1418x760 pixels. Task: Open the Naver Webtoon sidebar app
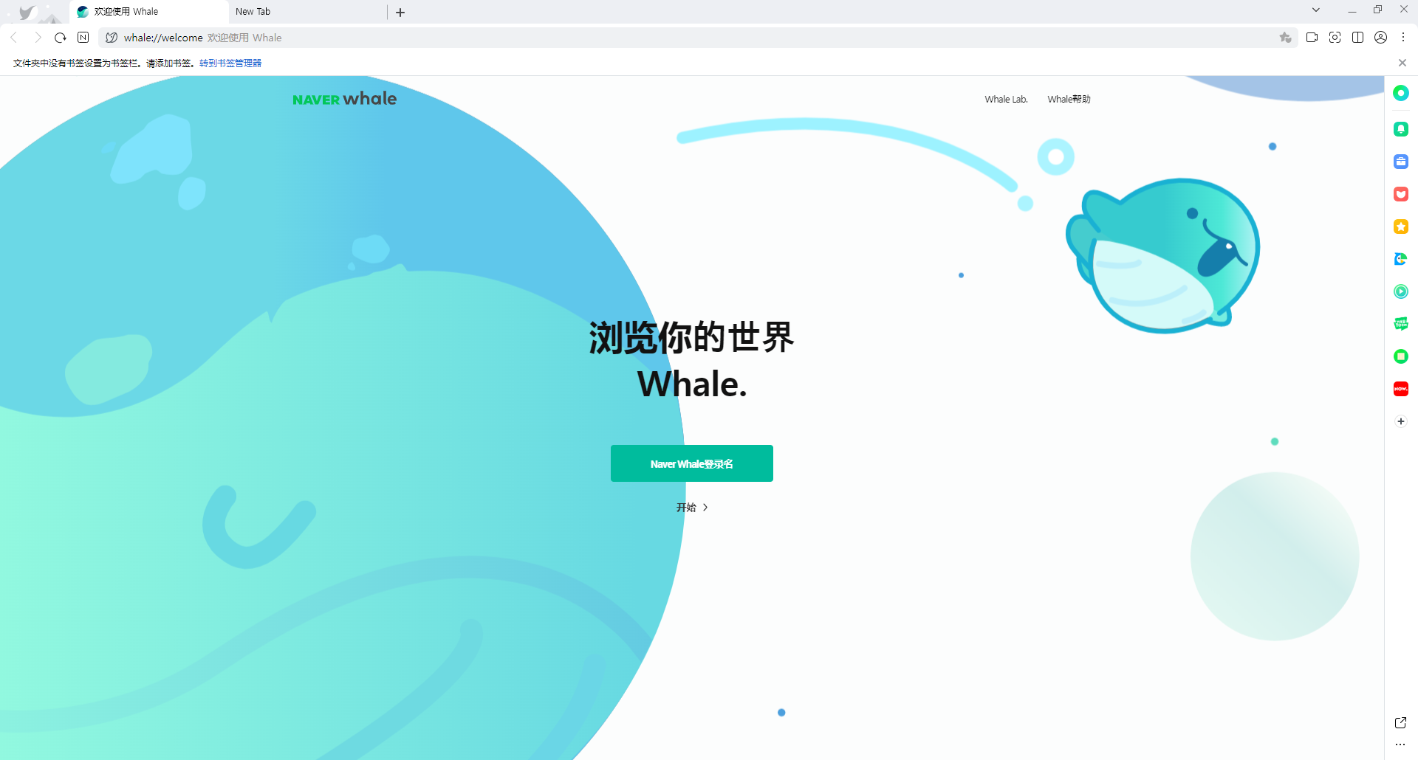tap(1401, 323)
